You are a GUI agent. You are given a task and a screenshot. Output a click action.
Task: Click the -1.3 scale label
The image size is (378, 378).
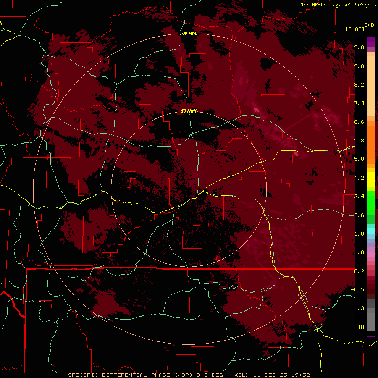tap(357, 308)
